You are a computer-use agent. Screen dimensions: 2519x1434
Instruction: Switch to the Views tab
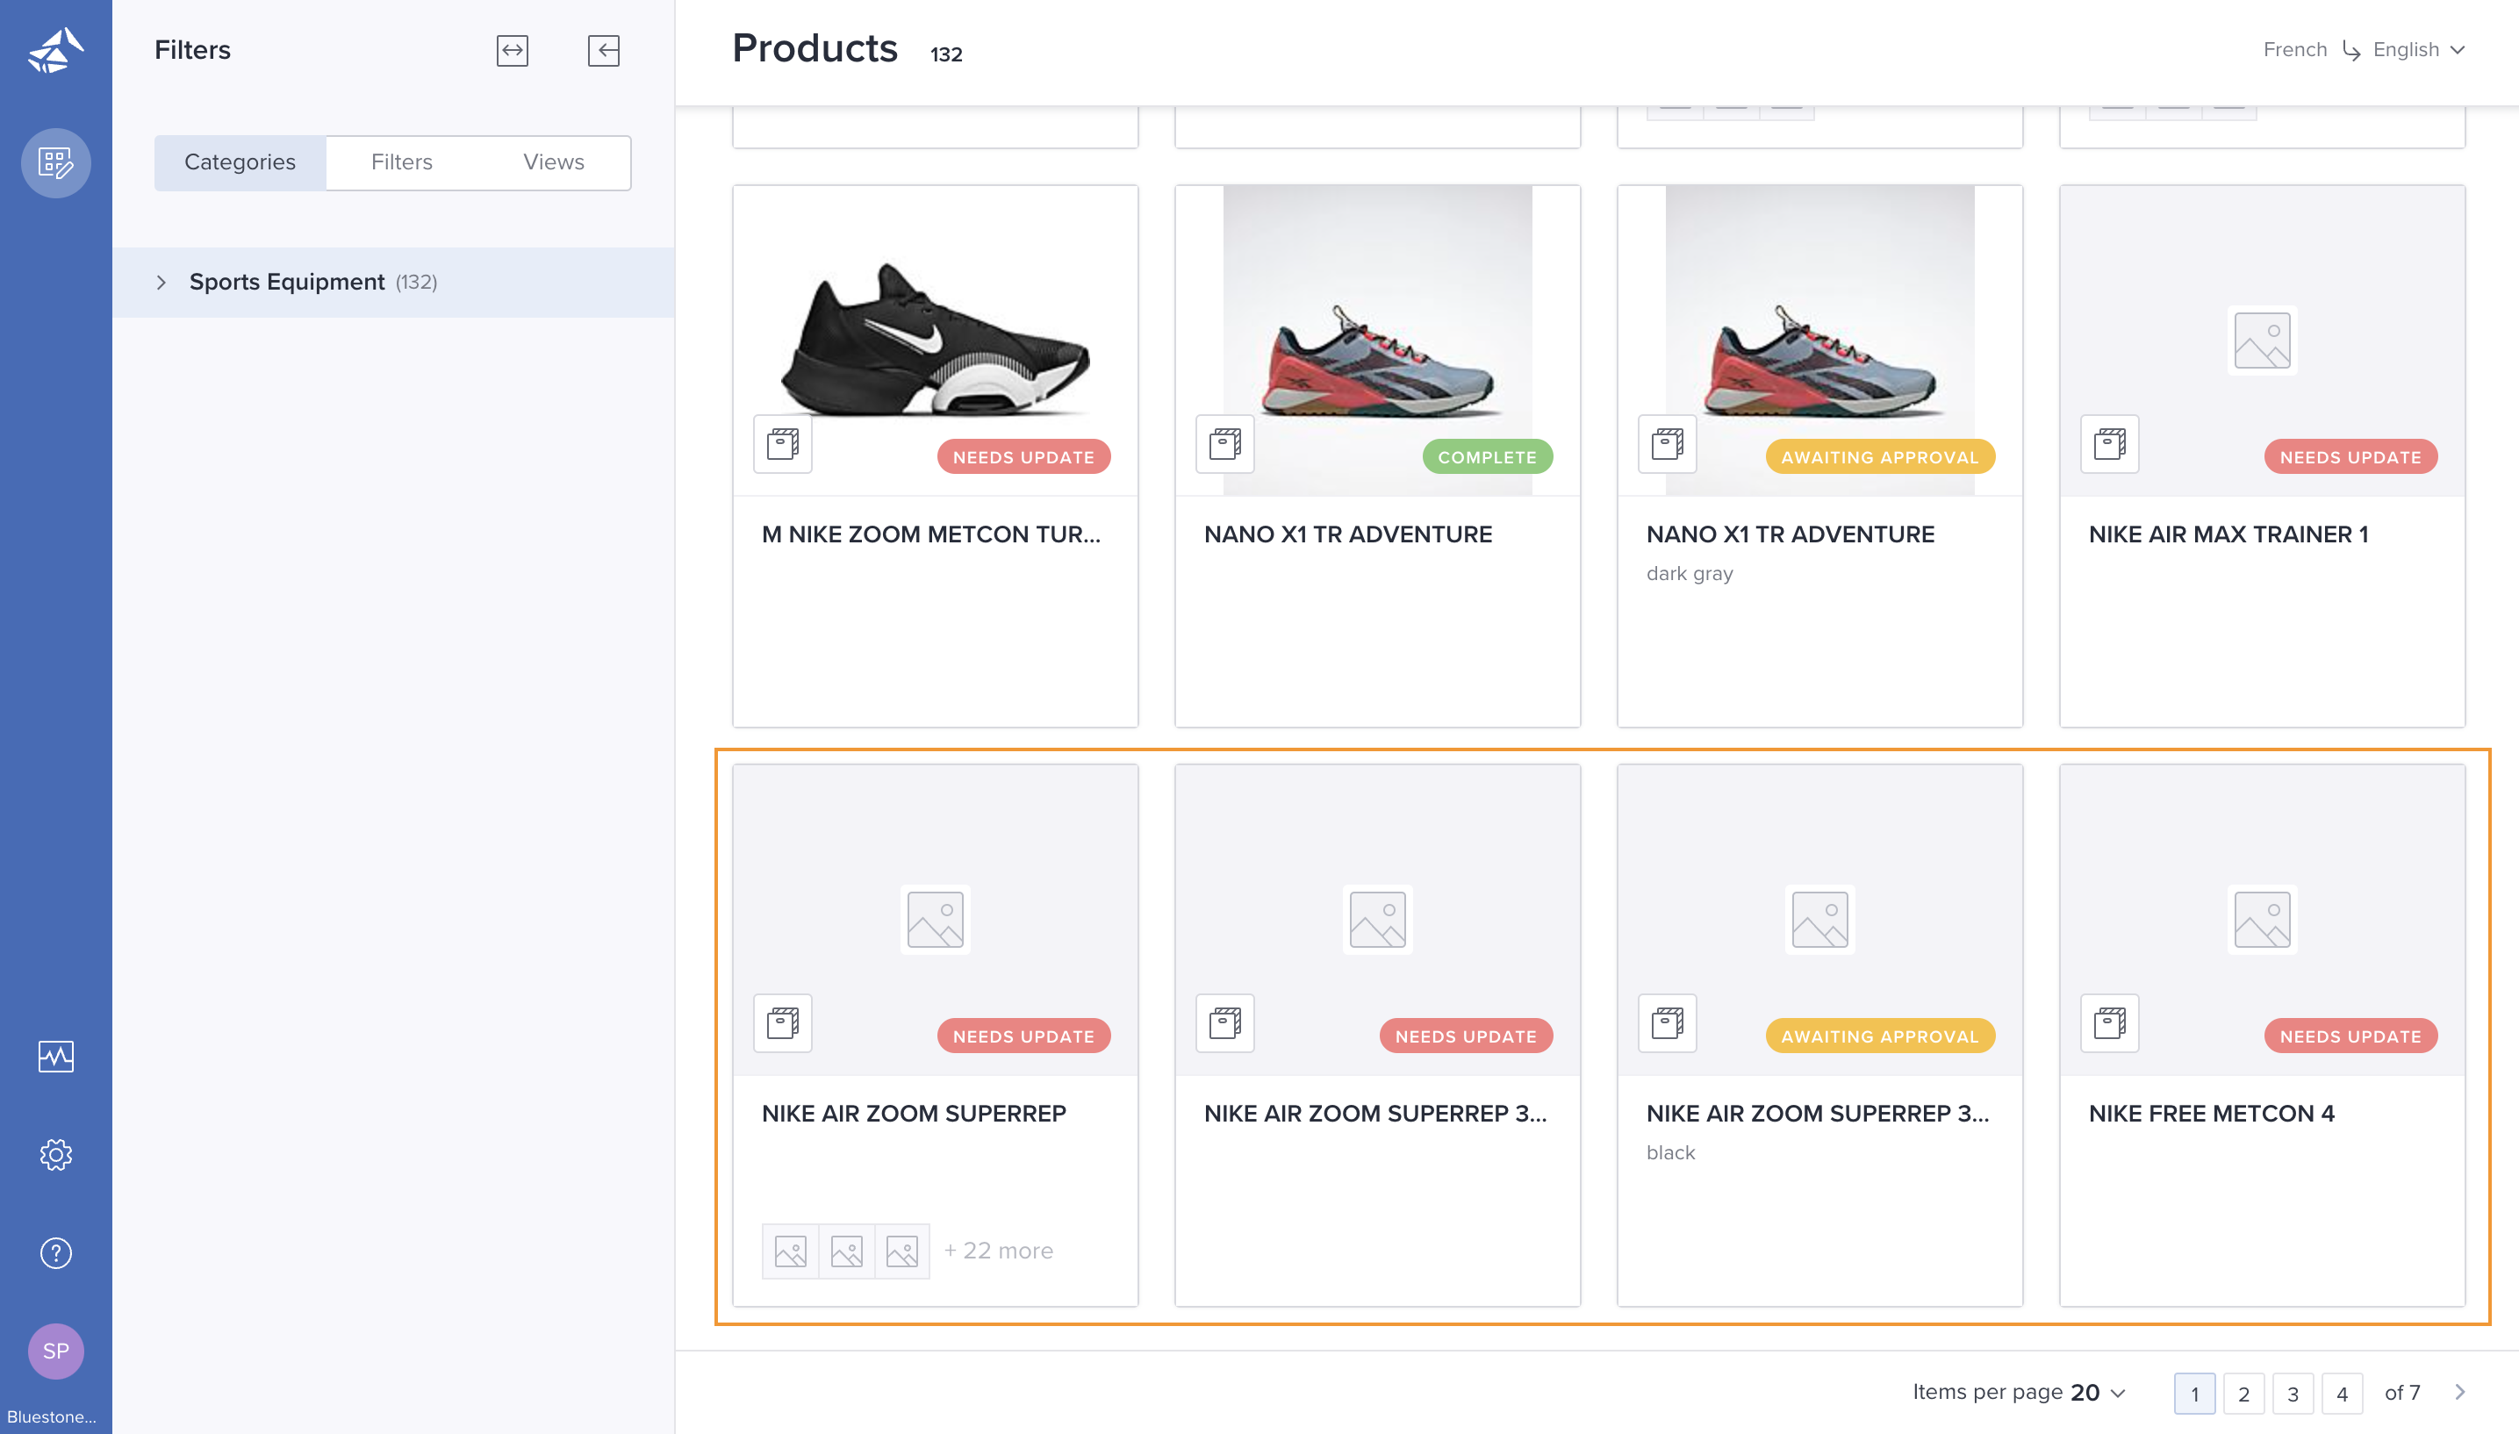pos(552,162)
